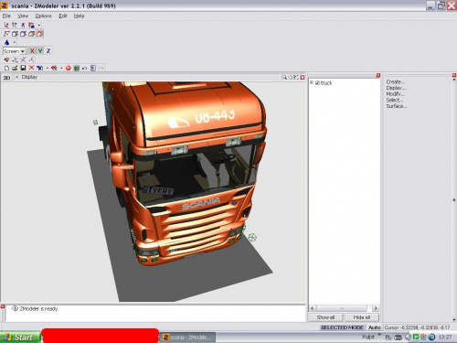Click object list horizontal scrollbar right arrow
Viewport: 457px width, 343px height.
pyautogui.click(x=376, y=308)
